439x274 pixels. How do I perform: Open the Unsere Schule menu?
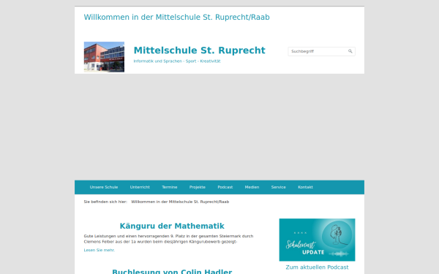click(104, 187)
